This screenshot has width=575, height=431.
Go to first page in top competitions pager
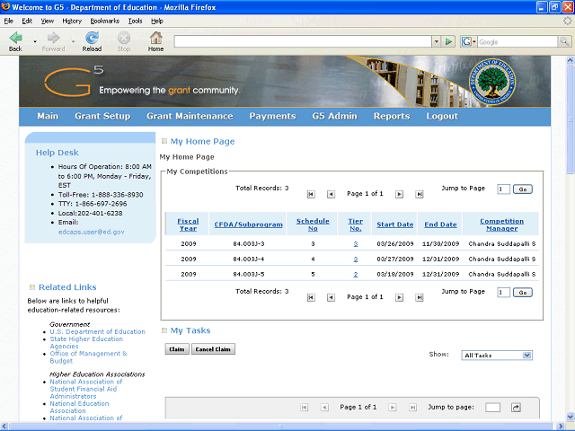coord(311,194)
